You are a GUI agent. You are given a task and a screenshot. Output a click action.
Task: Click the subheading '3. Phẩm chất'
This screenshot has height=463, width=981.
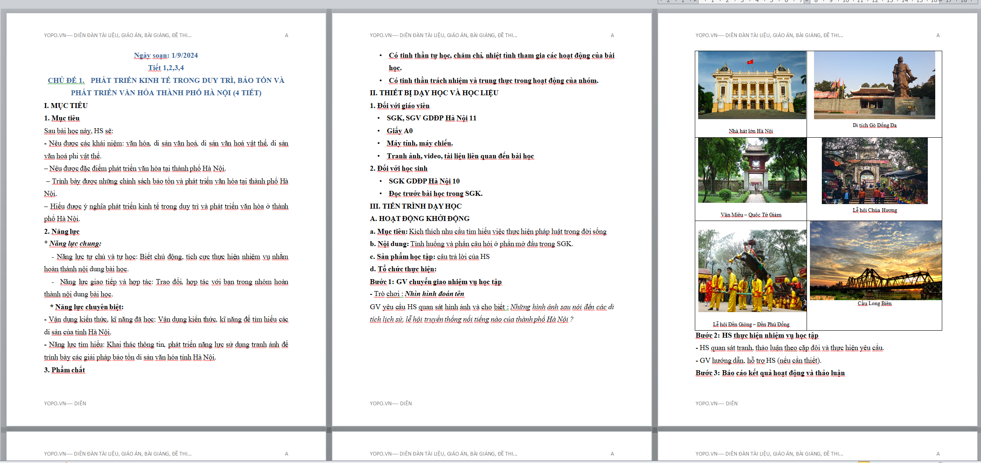coord(64,370)
